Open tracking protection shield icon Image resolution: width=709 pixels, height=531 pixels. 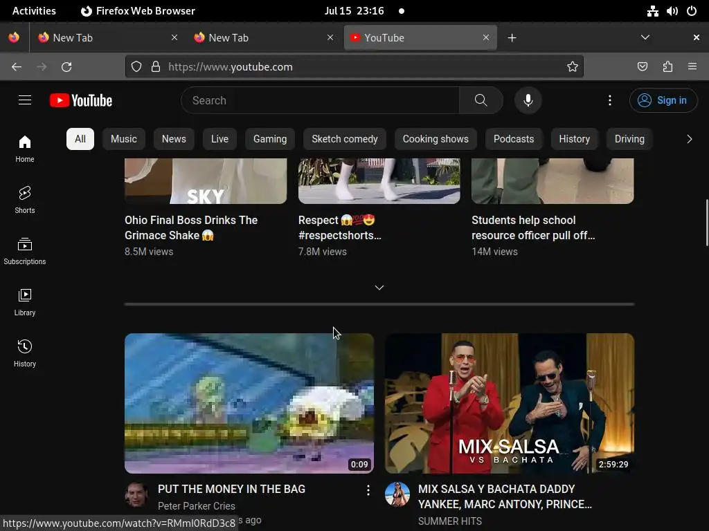[136, 67]
